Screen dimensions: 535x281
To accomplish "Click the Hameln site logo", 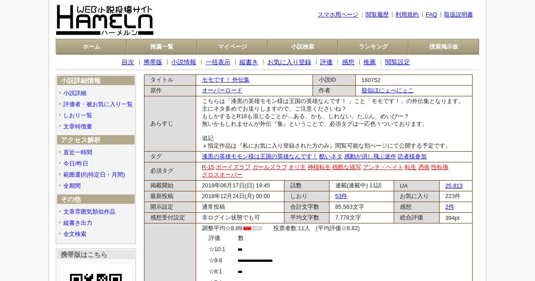I will [x=105, y=20].
